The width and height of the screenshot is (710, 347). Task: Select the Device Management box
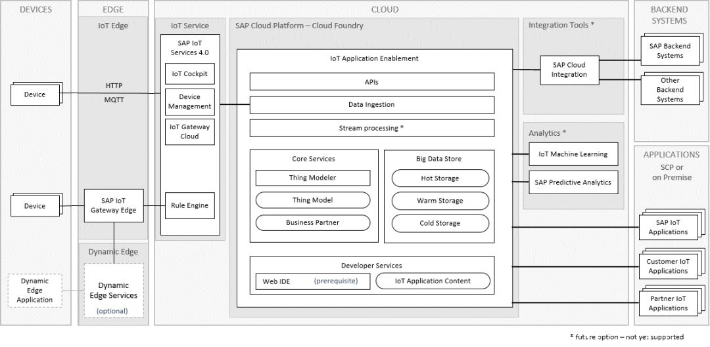click(x=190, y=102)
